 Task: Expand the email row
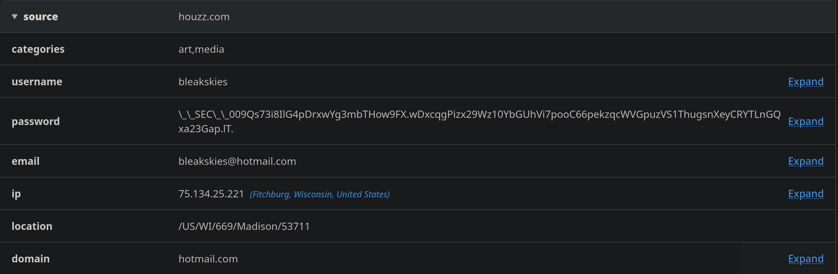(805, 161)
